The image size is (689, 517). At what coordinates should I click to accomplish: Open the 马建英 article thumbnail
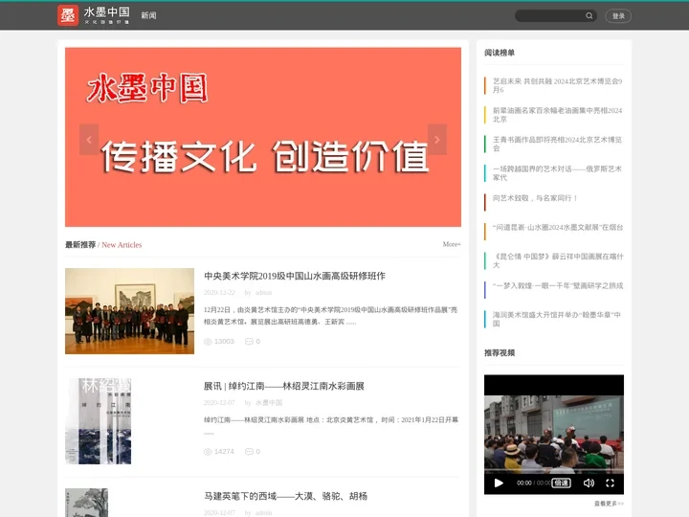86,503
